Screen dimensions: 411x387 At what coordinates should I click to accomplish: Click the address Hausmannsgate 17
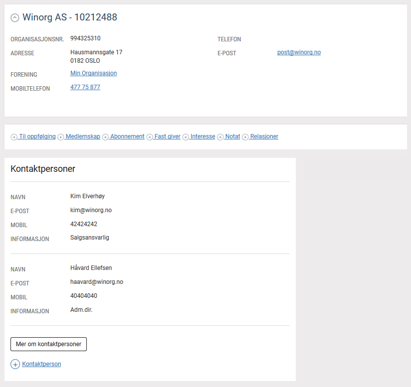click(x=96, y=52)
